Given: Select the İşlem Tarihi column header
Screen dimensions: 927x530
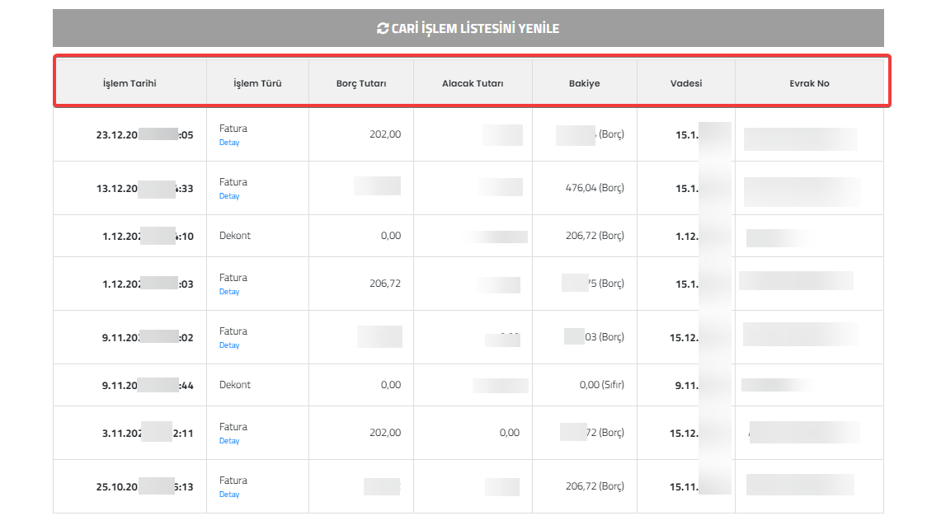Looking at the screenshot, I should (x=129, y=83).
